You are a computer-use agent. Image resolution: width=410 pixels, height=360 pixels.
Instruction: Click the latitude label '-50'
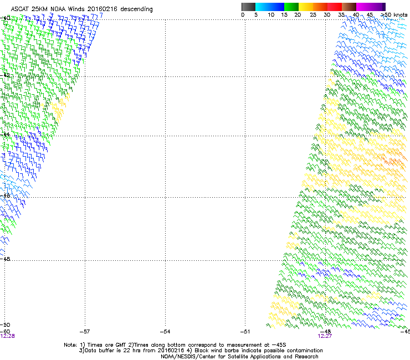point(5,325)
